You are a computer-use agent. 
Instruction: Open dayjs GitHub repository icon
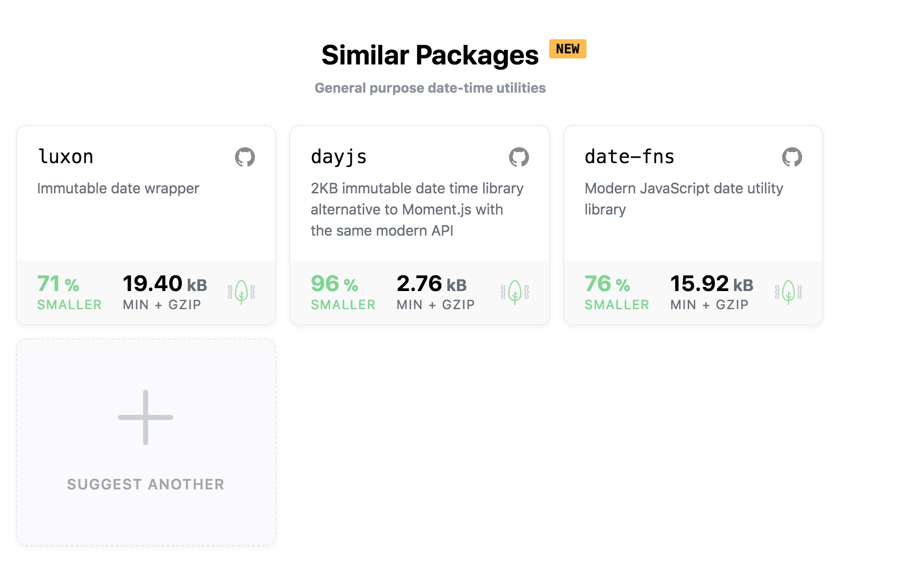(x=519, y=157)
